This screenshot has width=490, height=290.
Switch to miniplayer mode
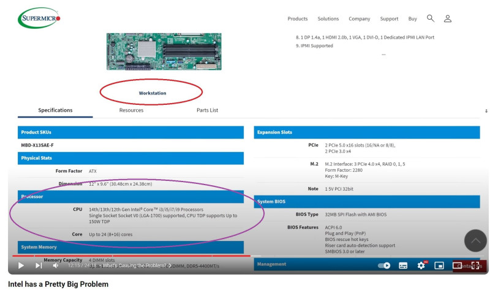point(439,265)
